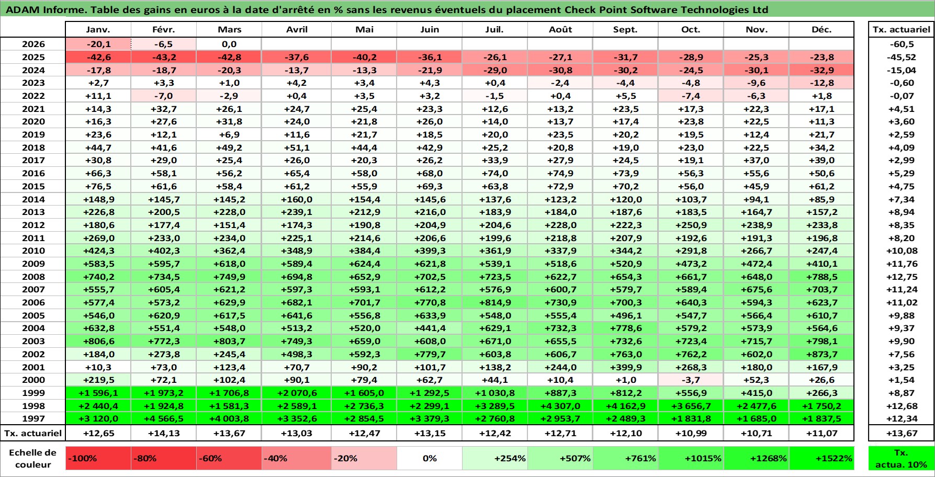This screenshot has height=477, width=935.
Task: Select cell +10,99 in bottom Tx. actuariel row
Action: tap(691, 433)
